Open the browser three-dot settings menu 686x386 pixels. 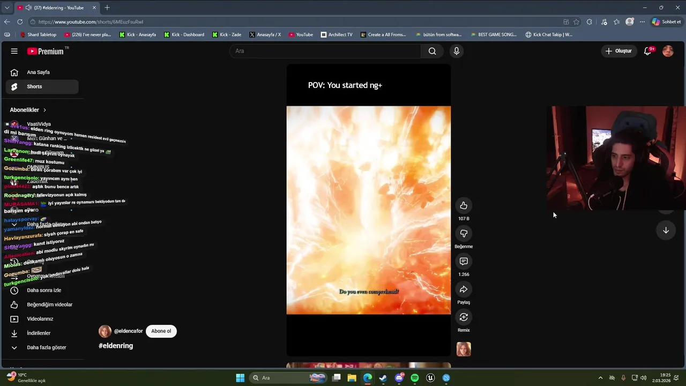642,22
